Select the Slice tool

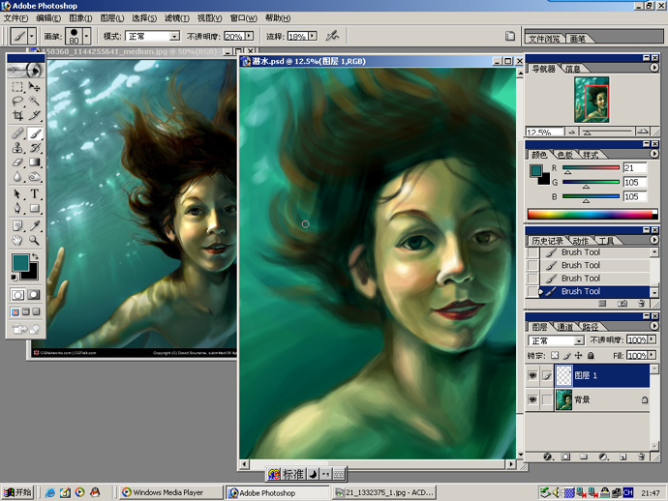[34, 115]
